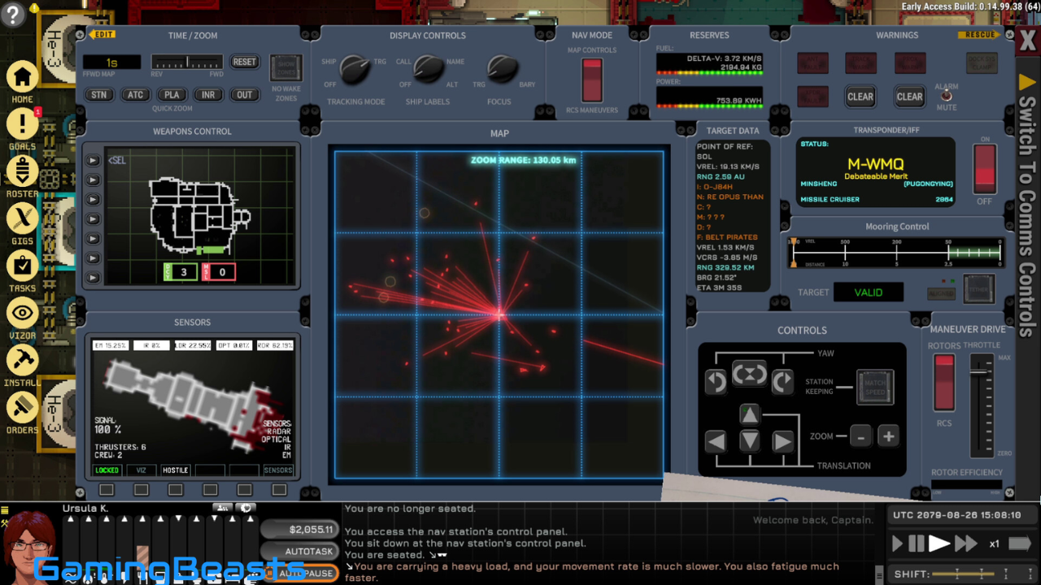
Task: Open the Goals sidebar icon
Action: [23, 124]
